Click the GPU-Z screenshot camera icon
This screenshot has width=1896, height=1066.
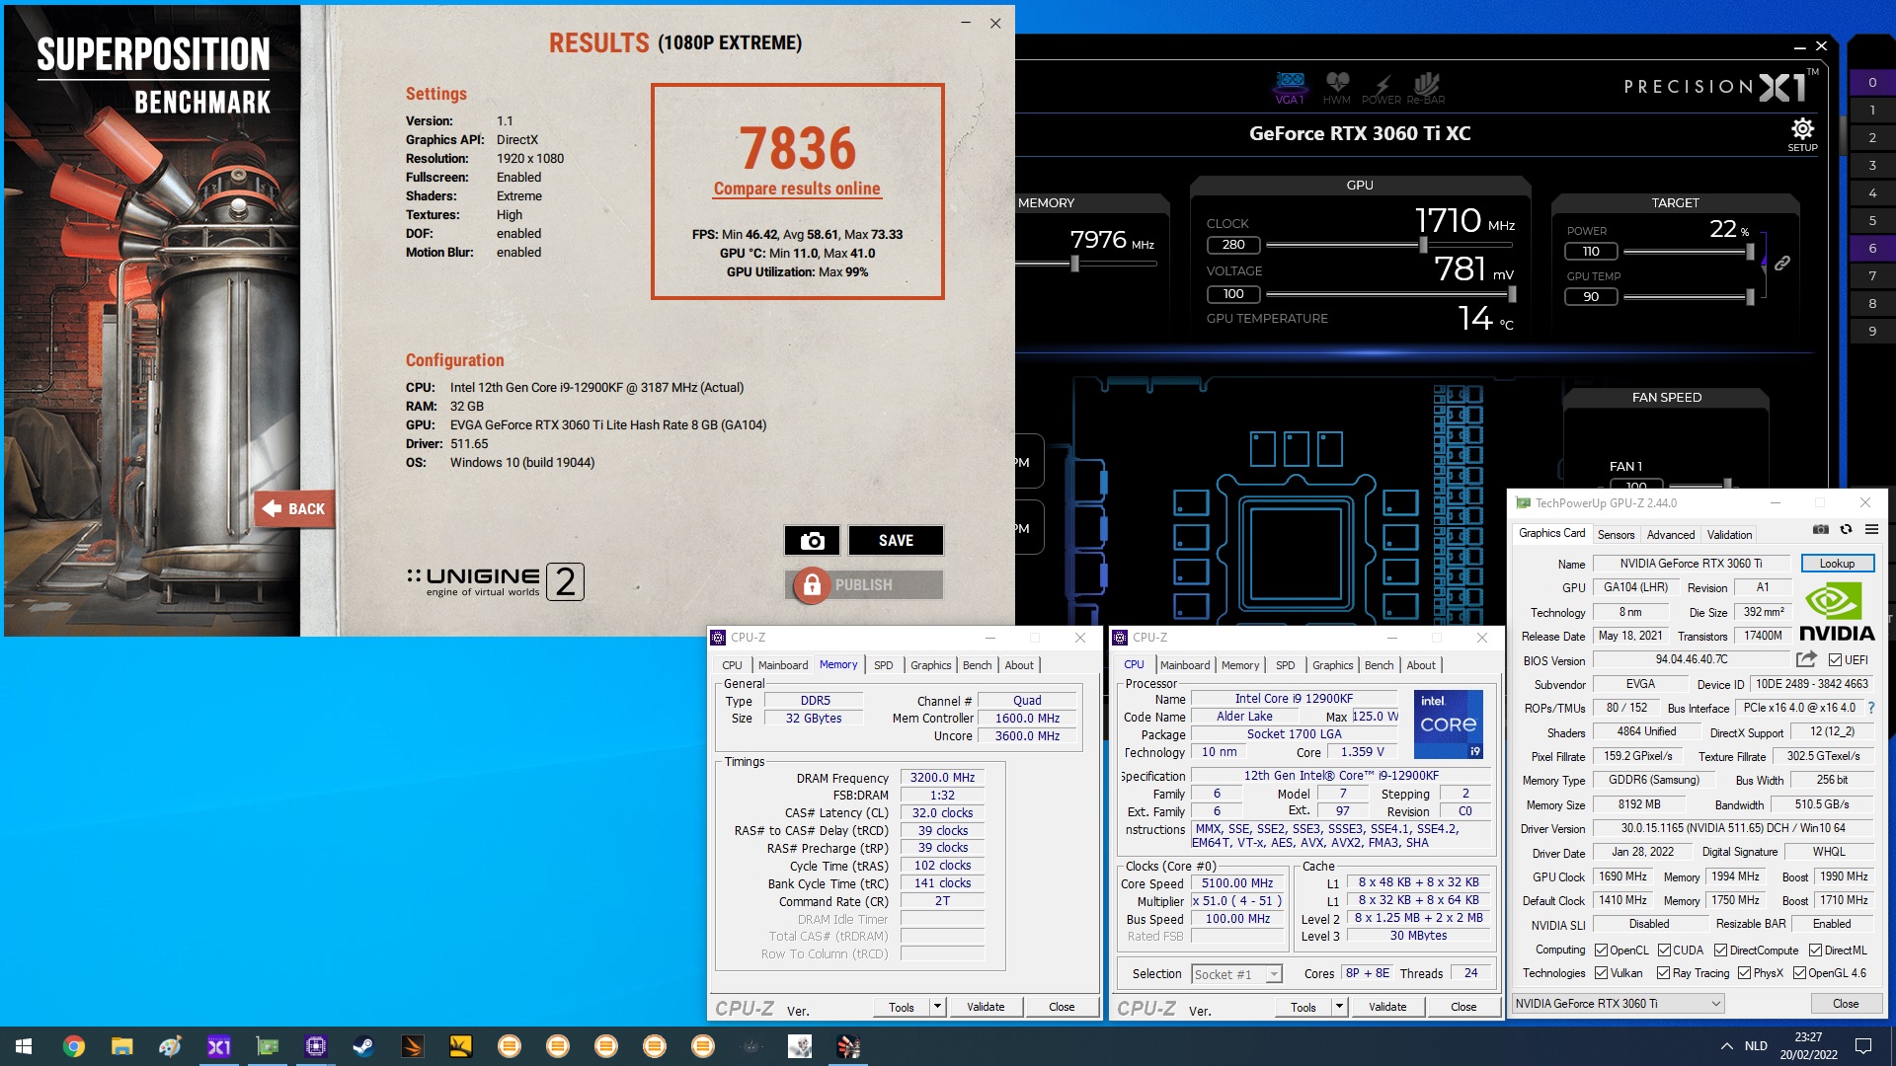tap(1821, 530)
